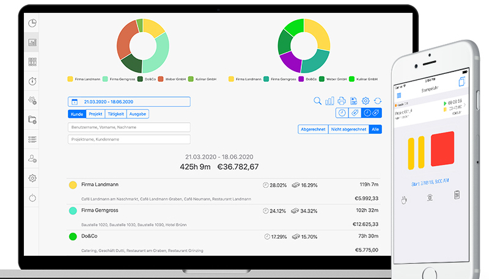This screenshot has height=279, width=489.
Task: Select the Nicht abgerechnet filter
Action: 348,129
